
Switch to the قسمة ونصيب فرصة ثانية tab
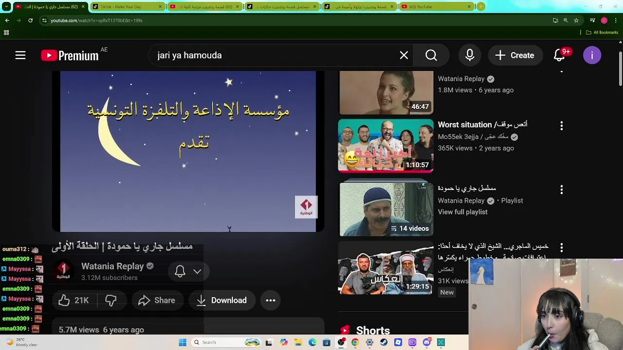tap(204, 6)
